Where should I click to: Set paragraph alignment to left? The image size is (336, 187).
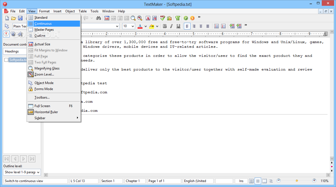[187, 26]
